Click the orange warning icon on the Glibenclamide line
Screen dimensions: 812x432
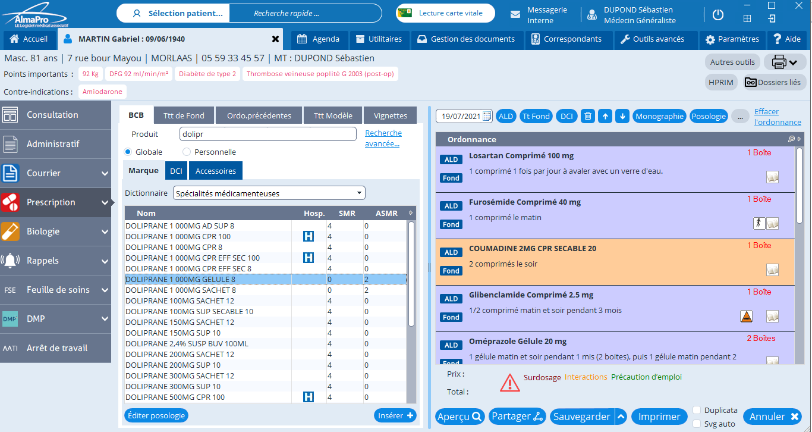pyautogui.click(x=747, y=317)
